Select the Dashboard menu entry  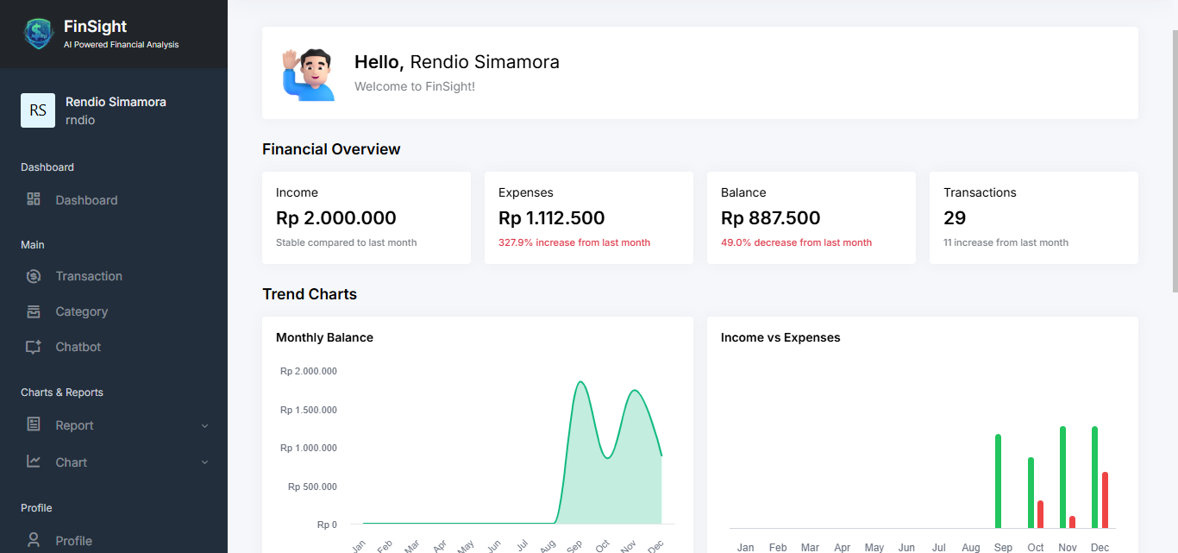85,199
